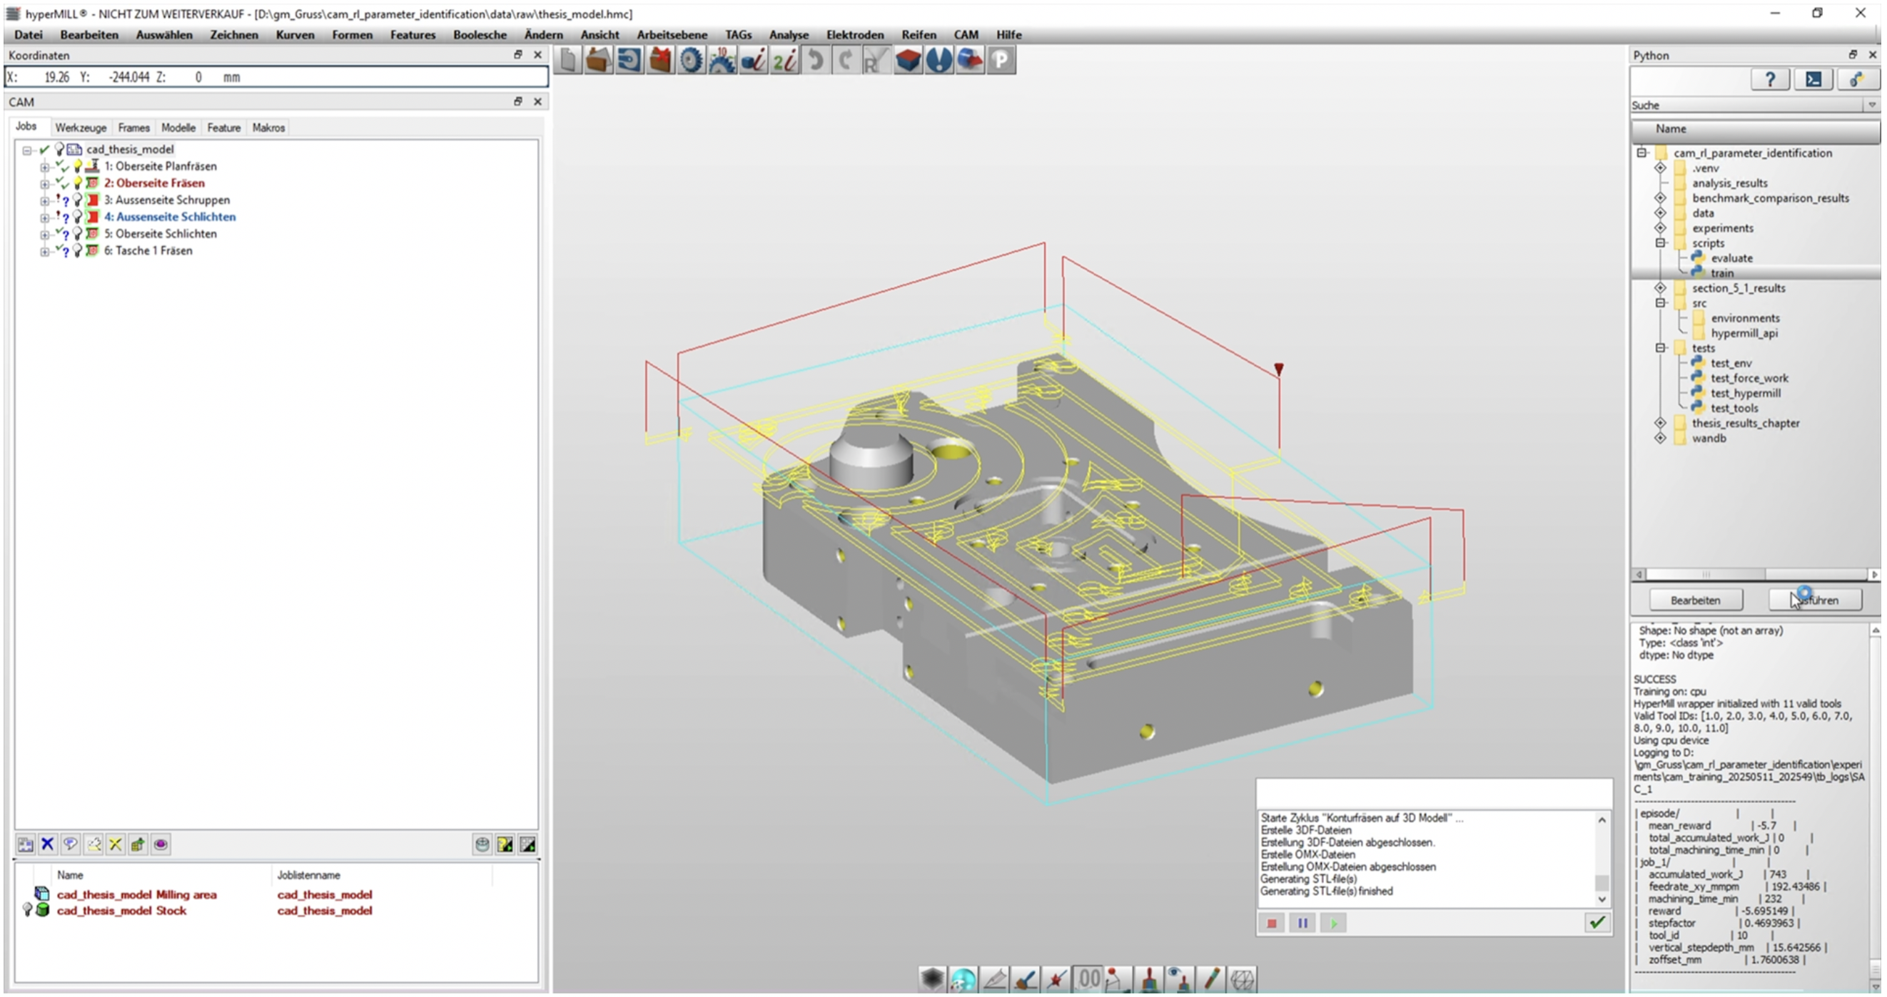This screenshot has height=997, width=1887.
Task: Switch to the Werkzeuge tab in CAM panel
Action: (x=81, y=128)
